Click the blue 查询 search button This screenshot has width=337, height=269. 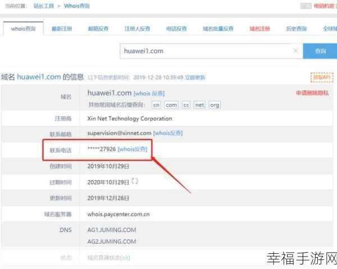320,51
